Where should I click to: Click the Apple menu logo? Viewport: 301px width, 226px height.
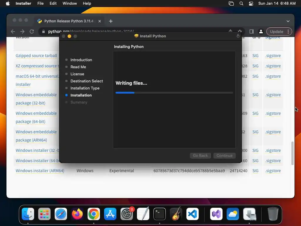point(8,4)
